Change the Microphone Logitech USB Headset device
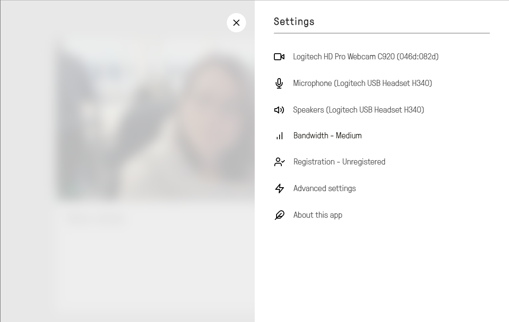 [362, 83]
